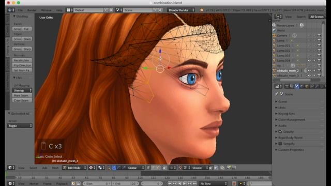Delete the Default screen layout
Image resolution: width=331 pixels, height=186 pixels.
coord(111,10)
